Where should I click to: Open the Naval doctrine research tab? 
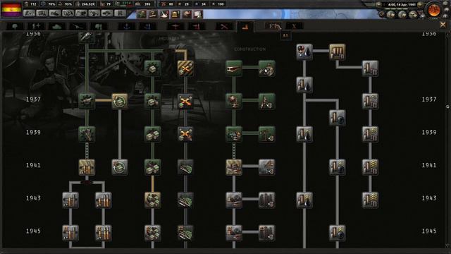point(147,27)
